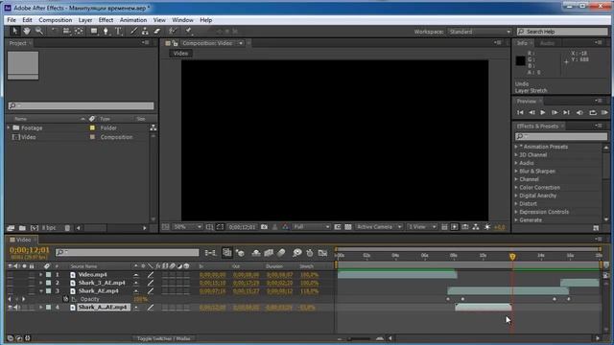This screenshot has width=614, height=345.
Task: Click the Auto-keyframe stopwatch timeline icon
Action: click(x=310, y=253)
